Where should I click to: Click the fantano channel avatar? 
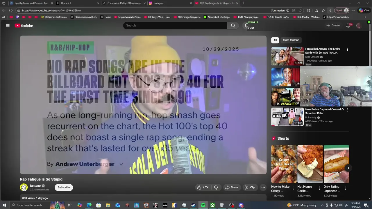coord(24,188)
